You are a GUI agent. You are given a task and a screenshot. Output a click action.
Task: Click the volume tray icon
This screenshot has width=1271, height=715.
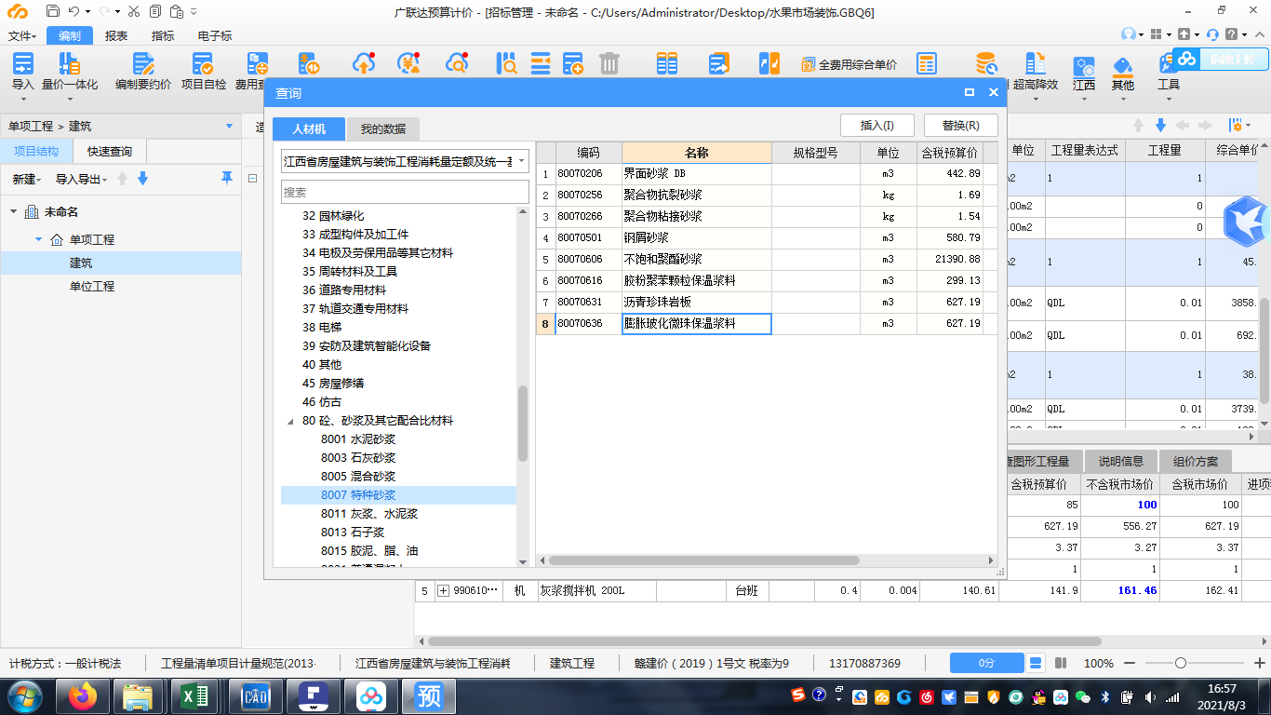tap(1150, 696)
